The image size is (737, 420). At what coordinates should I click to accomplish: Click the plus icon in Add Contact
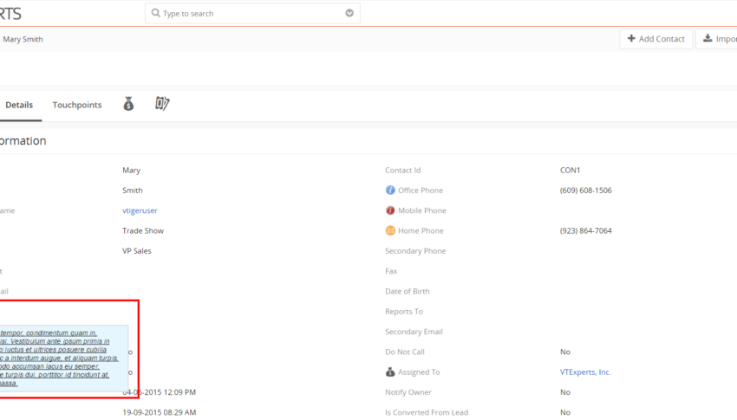click(631, 38)
